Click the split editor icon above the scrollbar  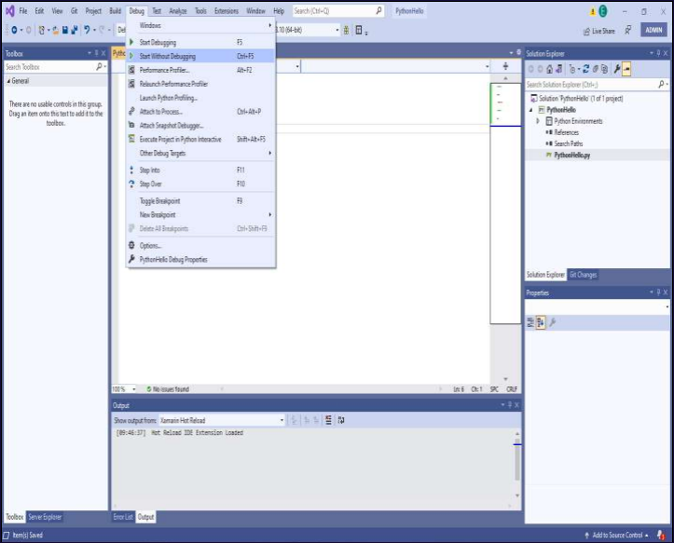coord(505,66)
